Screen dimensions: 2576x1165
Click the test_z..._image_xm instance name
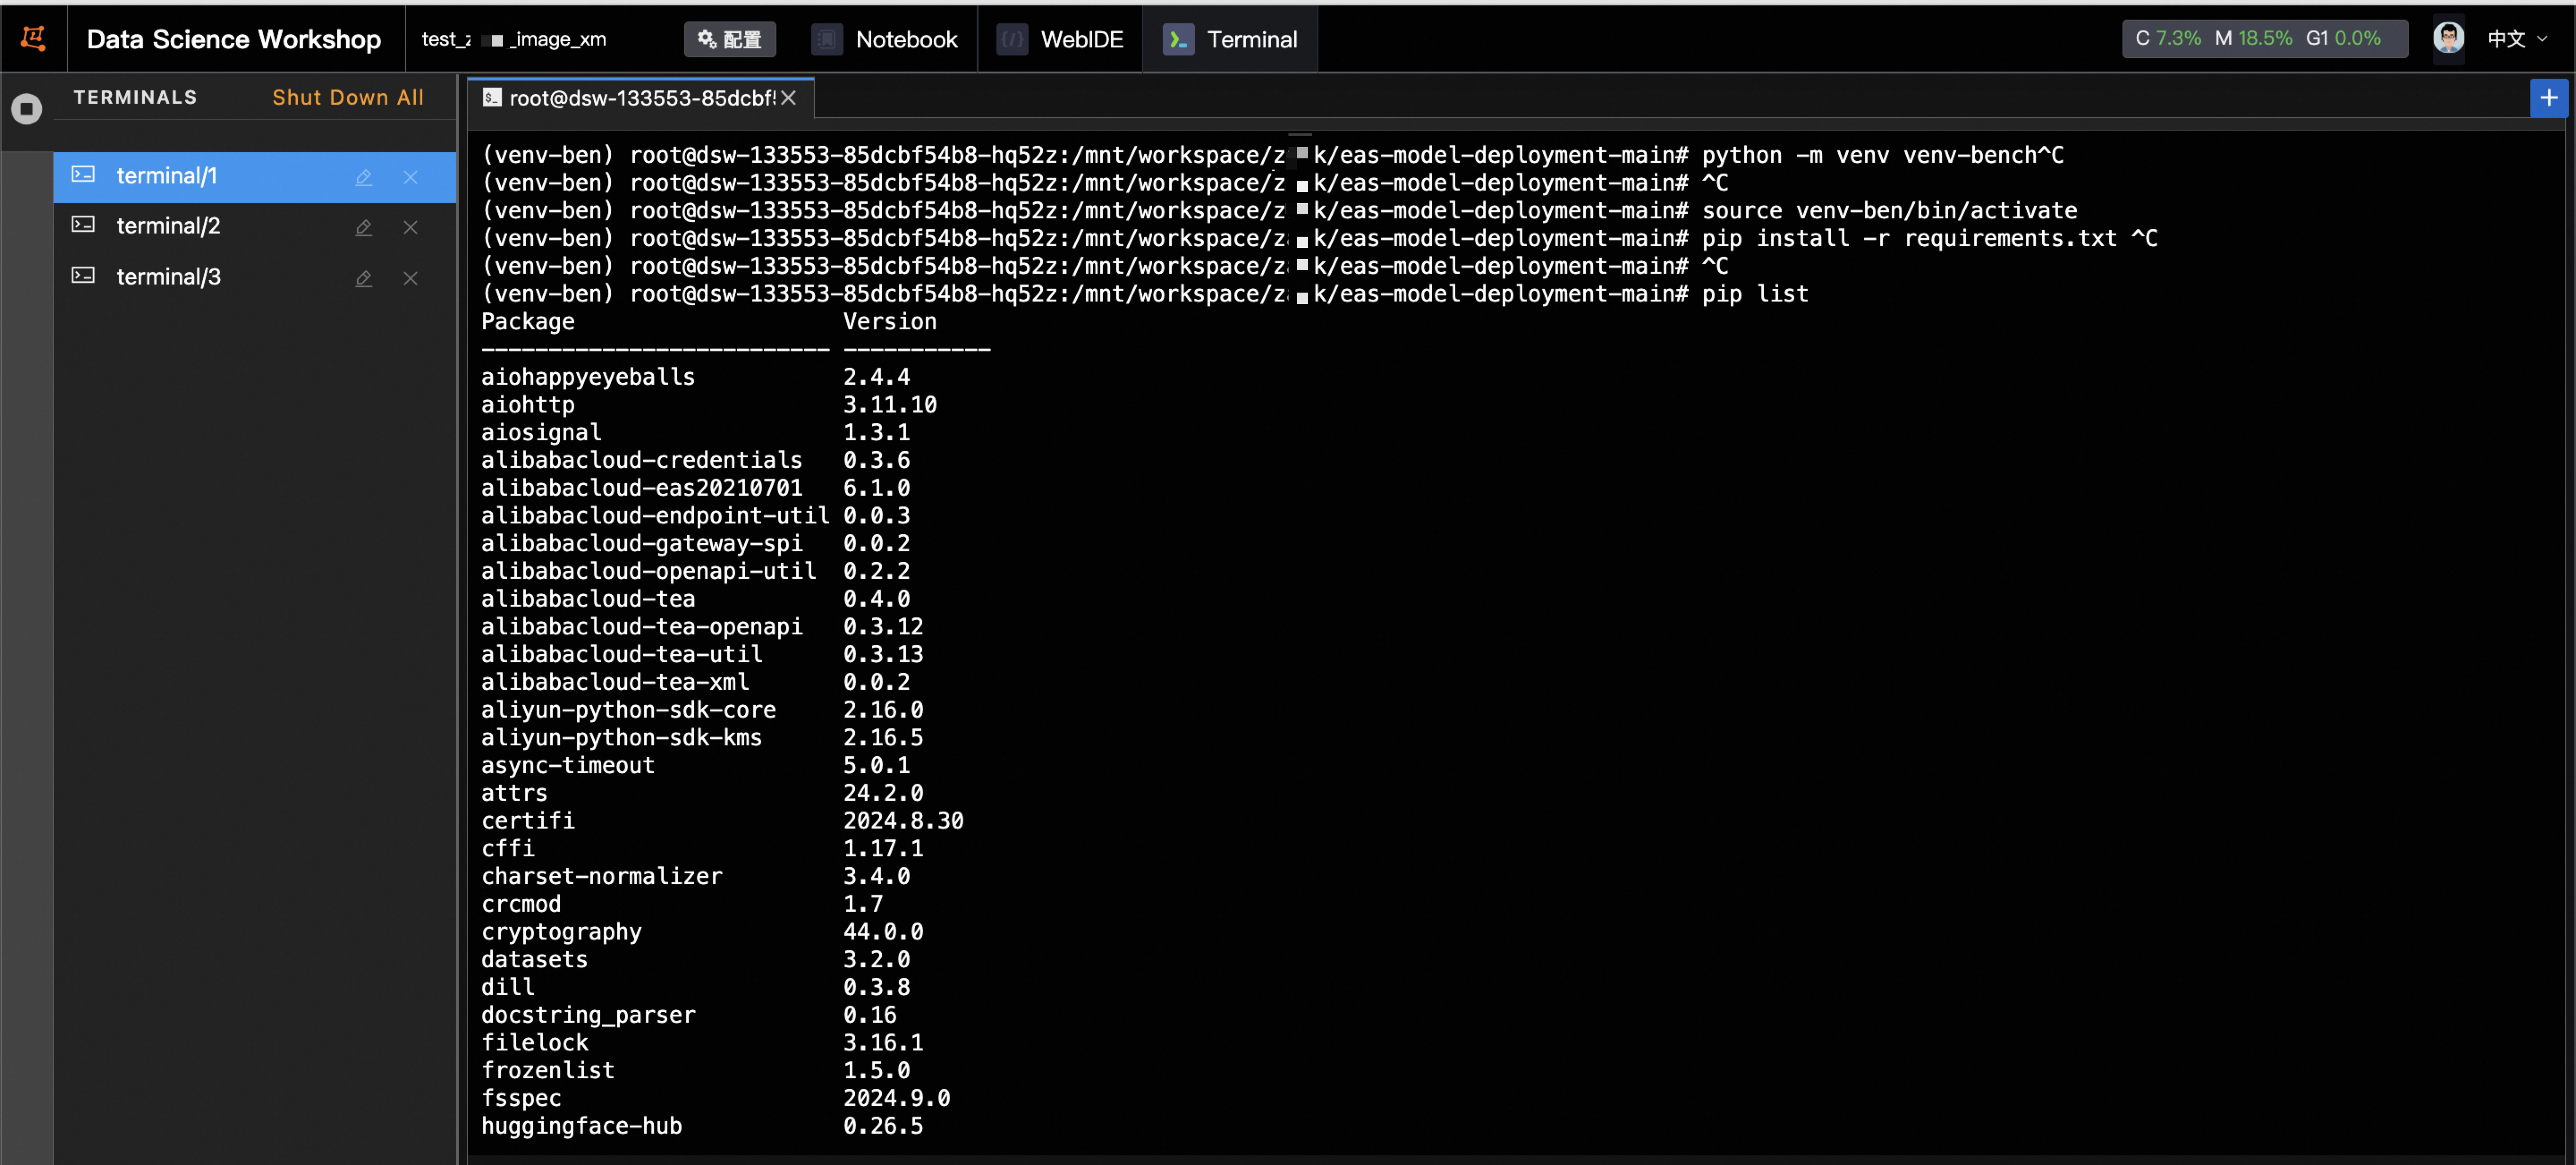pyautogui.click(x=514, y=39)
